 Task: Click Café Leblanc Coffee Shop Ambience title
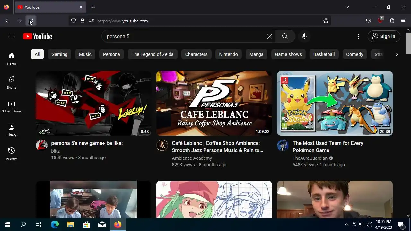(x=217, y=147)
